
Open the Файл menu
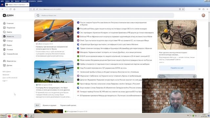[2, 1]
